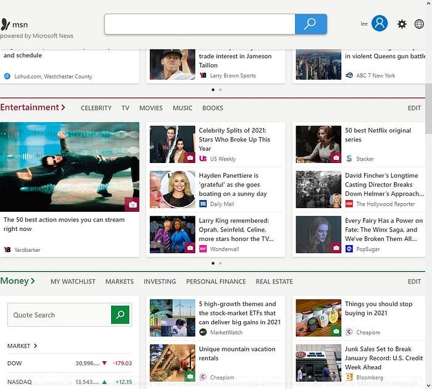This screenshot has height=389, width=432.
Task: Click The Hollywood Reporter source logo
Action: coord(349,204)
